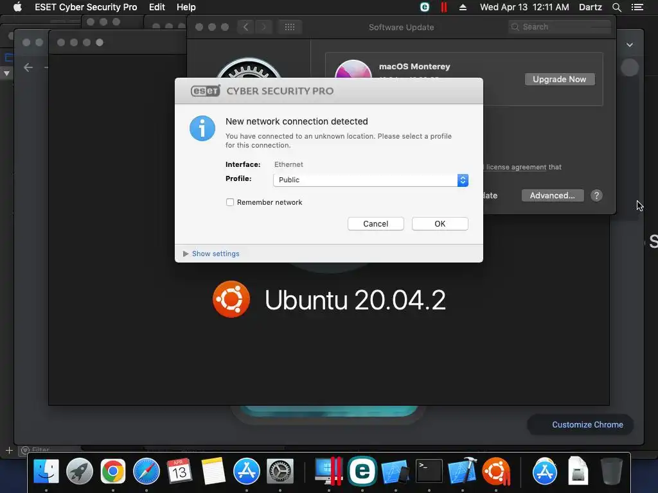Confirm the ESET dialog with OK

coord(440,224)
